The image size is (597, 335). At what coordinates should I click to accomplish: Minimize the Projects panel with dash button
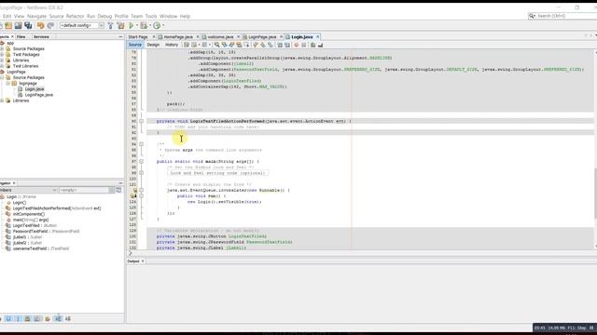point(120,37)
